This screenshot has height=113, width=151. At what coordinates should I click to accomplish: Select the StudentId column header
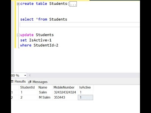tap(28, 87)
